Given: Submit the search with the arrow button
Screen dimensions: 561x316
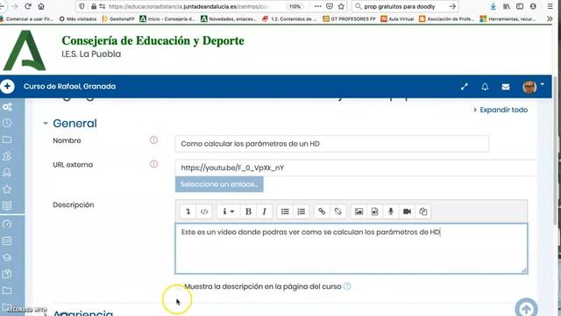Looking at the screenshot, I should point(452,6).
